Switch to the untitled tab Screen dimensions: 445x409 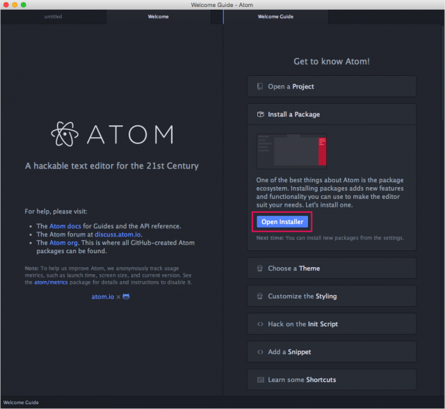(x=53, y=17)
